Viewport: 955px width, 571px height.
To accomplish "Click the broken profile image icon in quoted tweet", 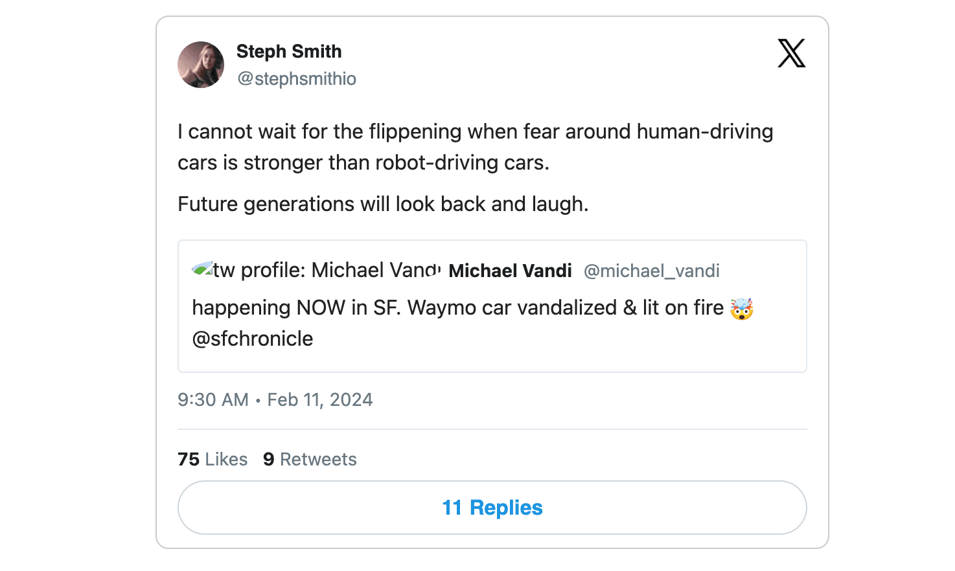I will (x=202, y=269).
